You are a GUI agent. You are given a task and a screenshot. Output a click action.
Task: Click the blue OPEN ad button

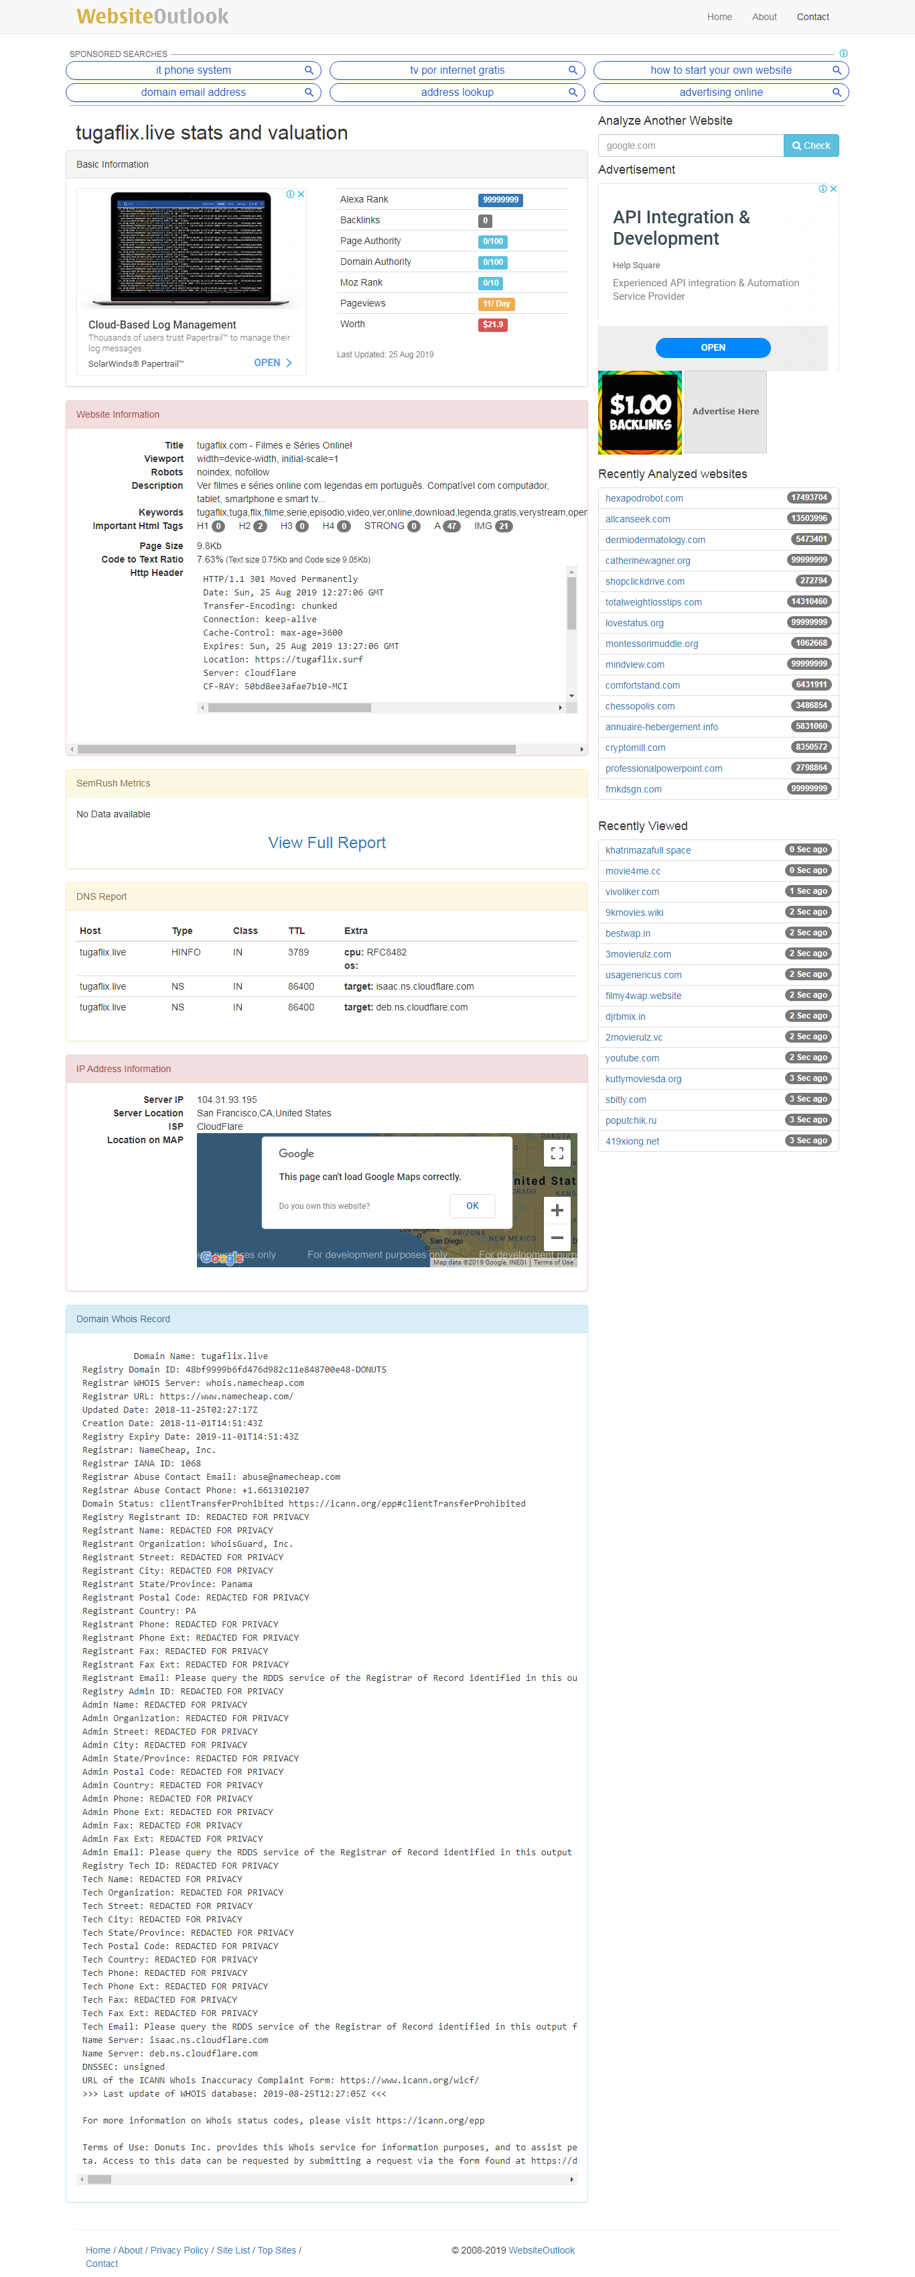713,348
